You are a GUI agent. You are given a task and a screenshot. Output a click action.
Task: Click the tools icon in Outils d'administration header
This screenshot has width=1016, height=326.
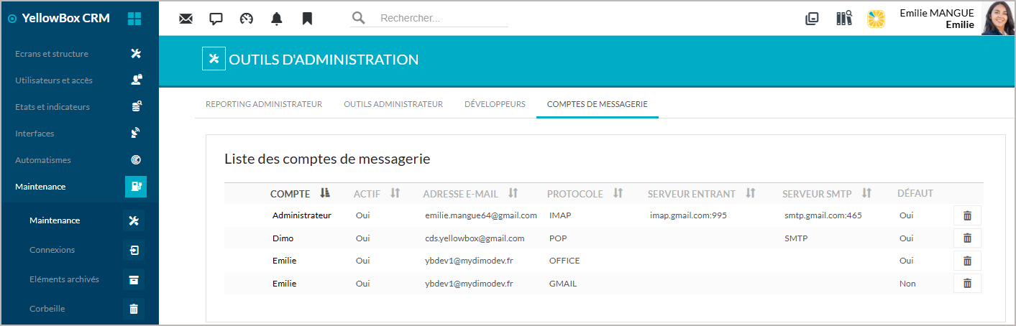[x=214, y=60]
